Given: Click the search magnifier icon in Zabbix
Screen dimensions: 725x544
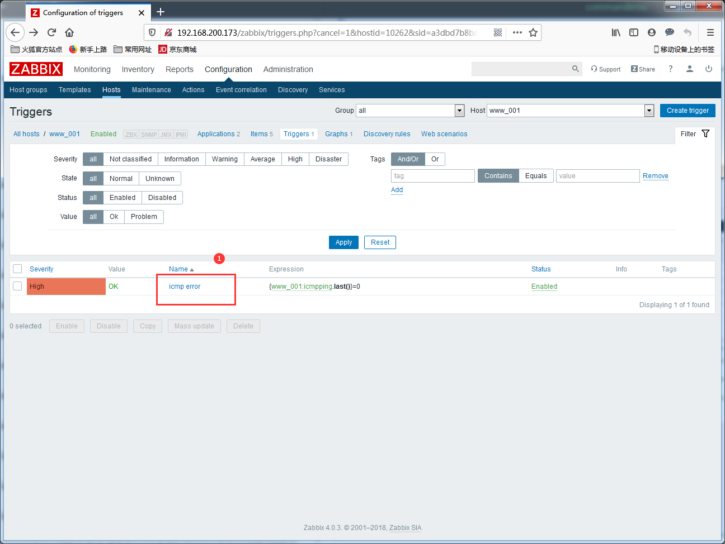Looking at the screenshot, I should [575, 69].
